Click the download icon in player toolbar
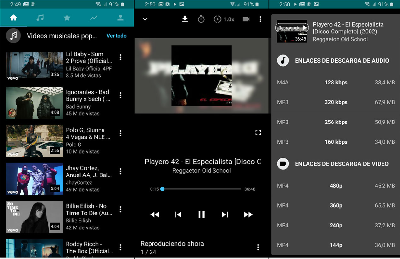The height and width of the screenshot is (259, 400). pos(185,19)
